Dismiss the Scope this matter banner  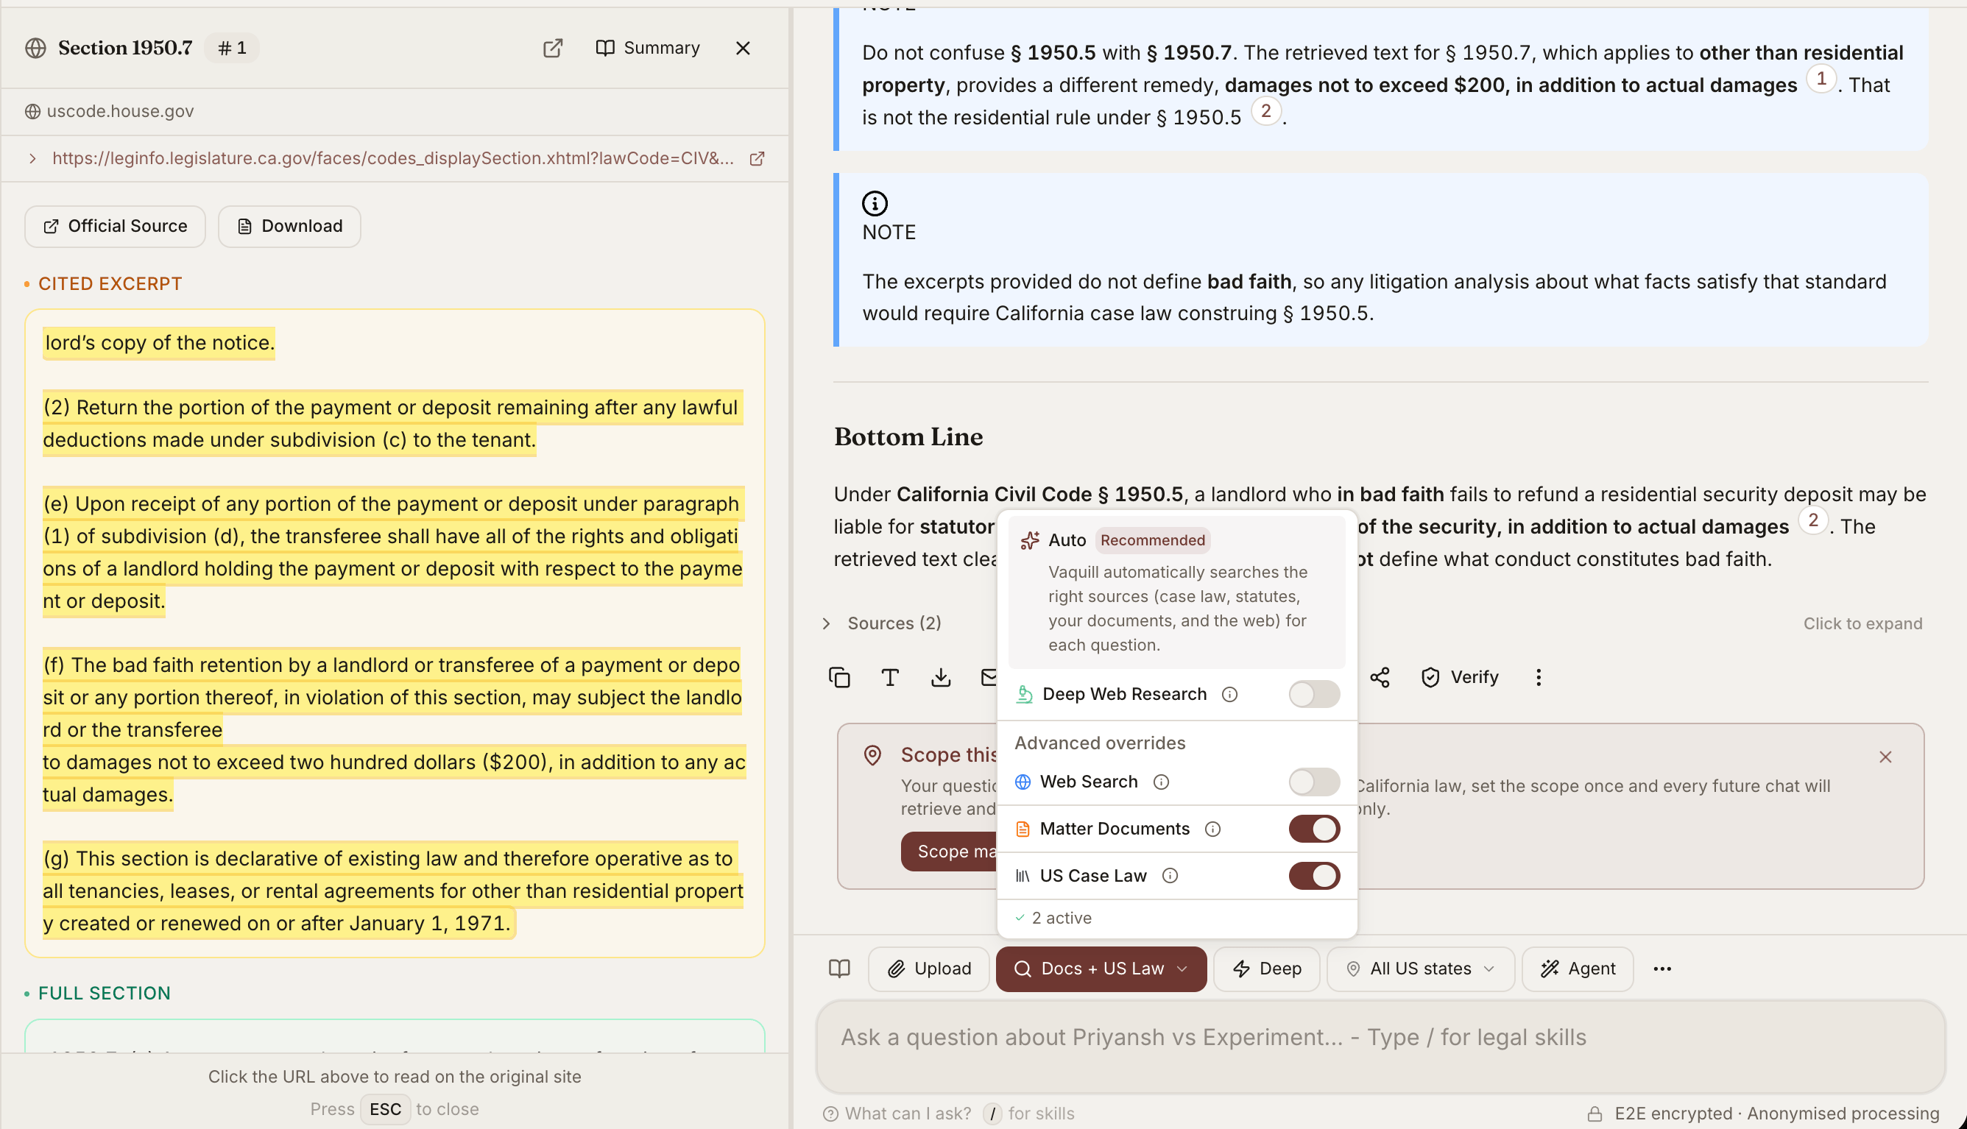click(x=1885, y=757)
